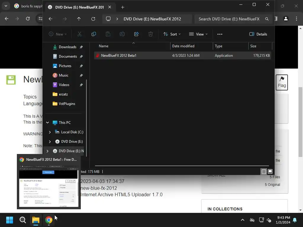Open the View dropdown
The width and height of the screenshot is (303, 227).
pyautogui.click(x=198, y=34)
